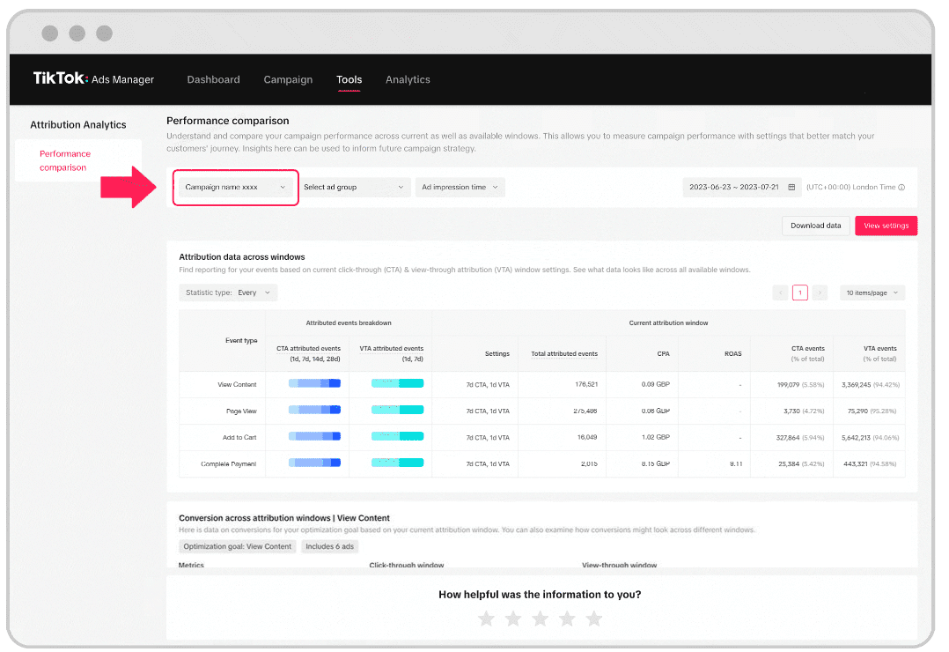This screenshot has width=949, height=652.
Task: Click the calendar icon in date range
Action: (x=791, y=188)
